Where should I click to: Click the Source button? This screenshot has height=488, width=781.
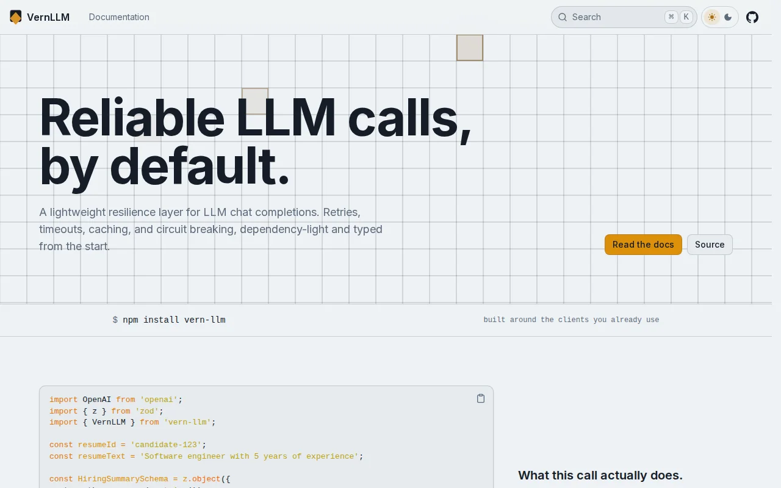pos(710,245)
